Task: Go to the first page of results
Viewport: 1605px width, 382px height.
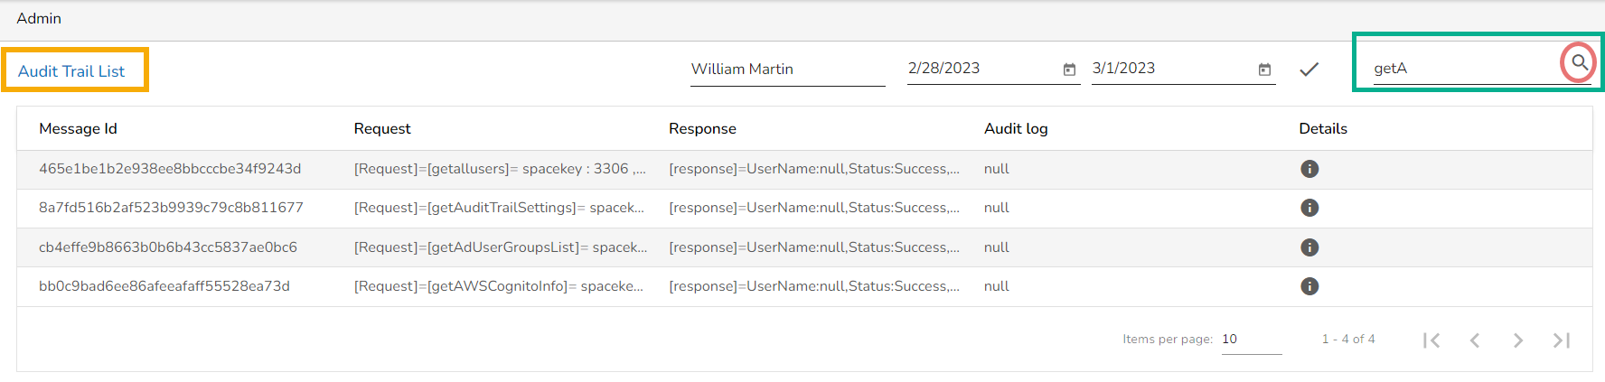Action: point(1431,340)
